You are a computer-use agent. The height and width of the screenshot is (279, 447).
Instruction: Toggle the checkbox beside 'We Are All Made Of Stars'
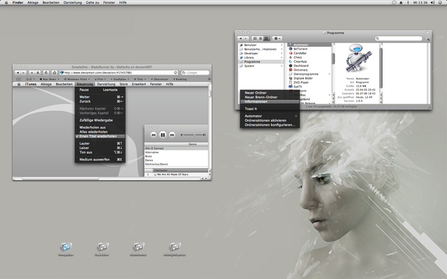[155, 174]
